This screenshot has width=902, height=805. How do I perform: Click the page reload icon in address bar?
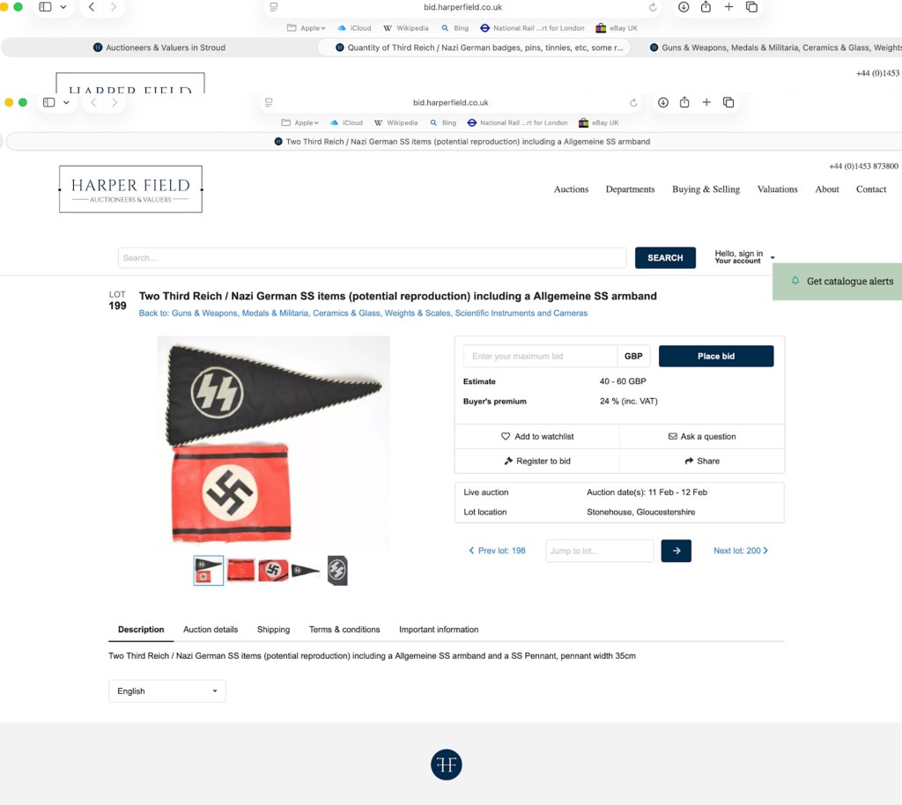633,103
